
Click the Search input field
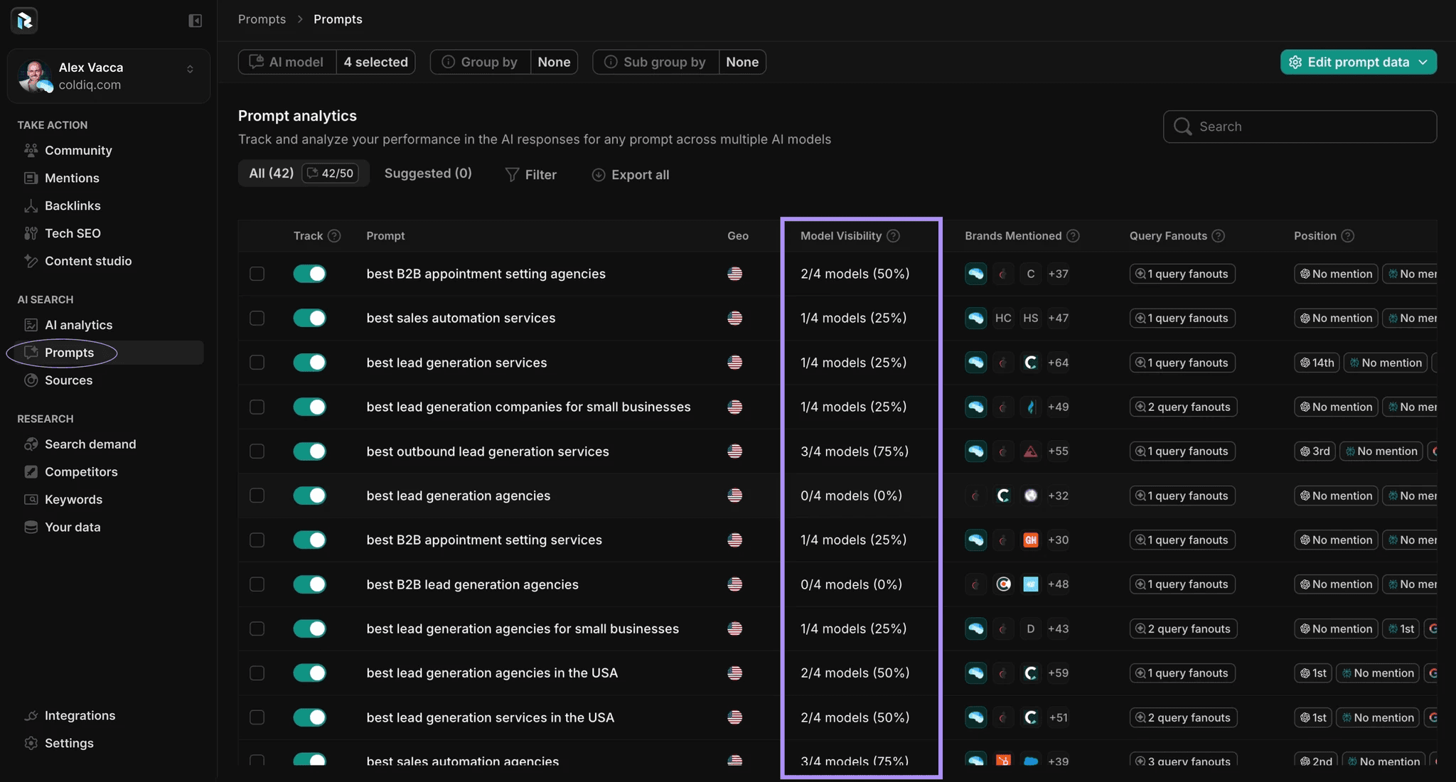tap(1300, 127)
